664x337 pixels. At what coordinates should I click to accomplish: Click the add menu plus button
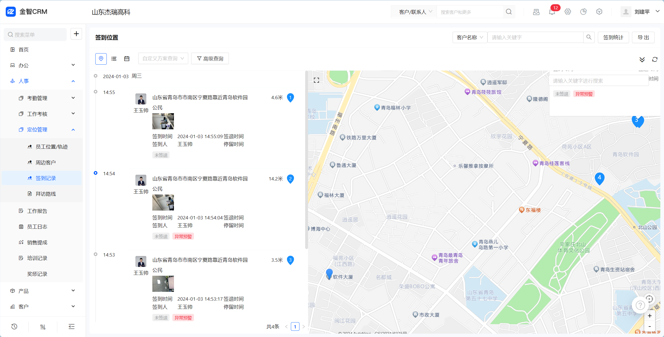coord(76,34)
